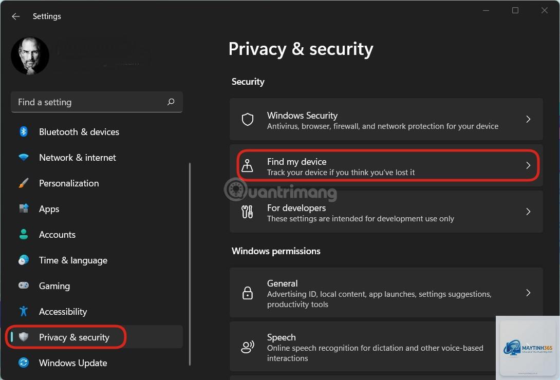
Task: Open For developers settings
Action: 386,212
